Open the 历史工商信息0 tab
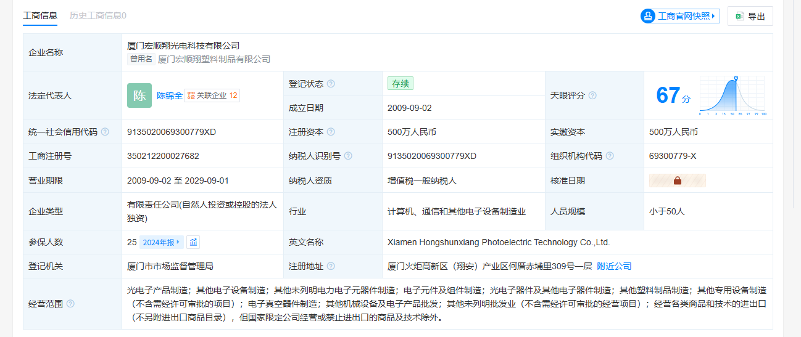The width and height of the screenshot is (801, 337). click(x=98, y=15)
